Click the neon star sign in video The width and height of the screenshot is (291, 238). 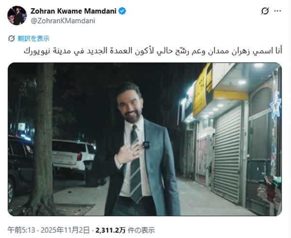point(275,105)
